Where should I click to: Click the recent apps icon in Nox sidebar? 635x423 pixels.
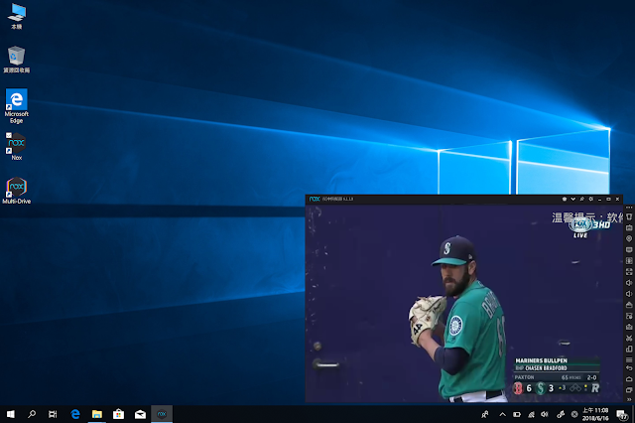[629, 390]
